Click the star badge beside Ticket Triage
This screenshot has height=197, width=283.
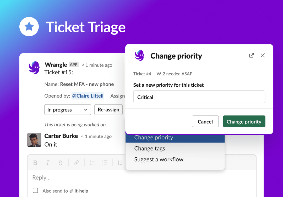click(x=29, y=26)
